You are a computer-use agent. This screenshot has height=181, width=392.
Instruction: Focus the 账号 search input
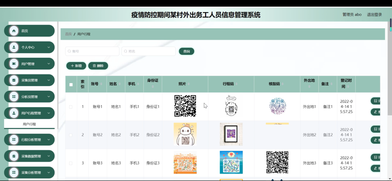tap(92, 51)
